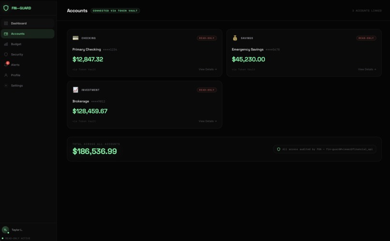390x241 pixels.
Task: Click 'via Token Vault' on Savings card
Action: pyautogui.click(x=243, y=69)
